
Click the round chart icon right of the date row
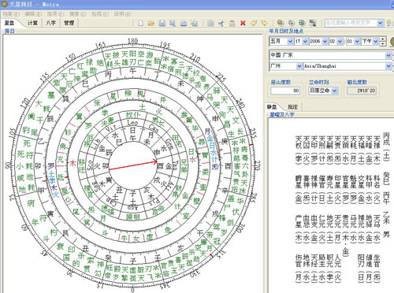coord(392,42)
